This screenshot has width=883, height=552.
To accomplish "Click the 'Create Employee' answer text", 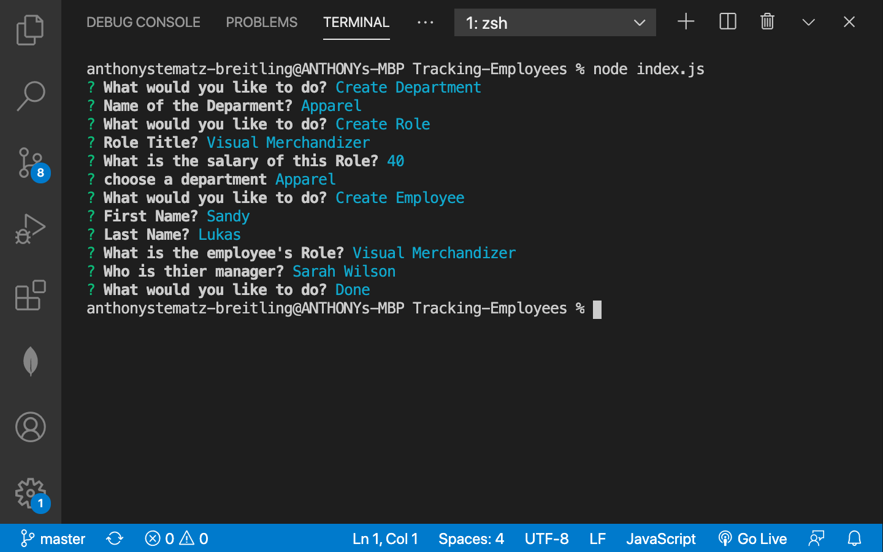I will (x=400, y=197).
